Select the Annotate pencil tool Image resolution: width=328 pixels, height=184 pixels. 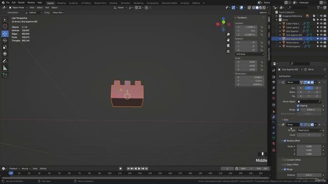point(5,61)
